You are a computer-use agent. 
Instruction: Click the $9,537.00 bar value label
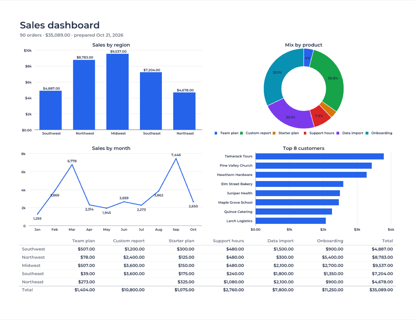point(118,51)
